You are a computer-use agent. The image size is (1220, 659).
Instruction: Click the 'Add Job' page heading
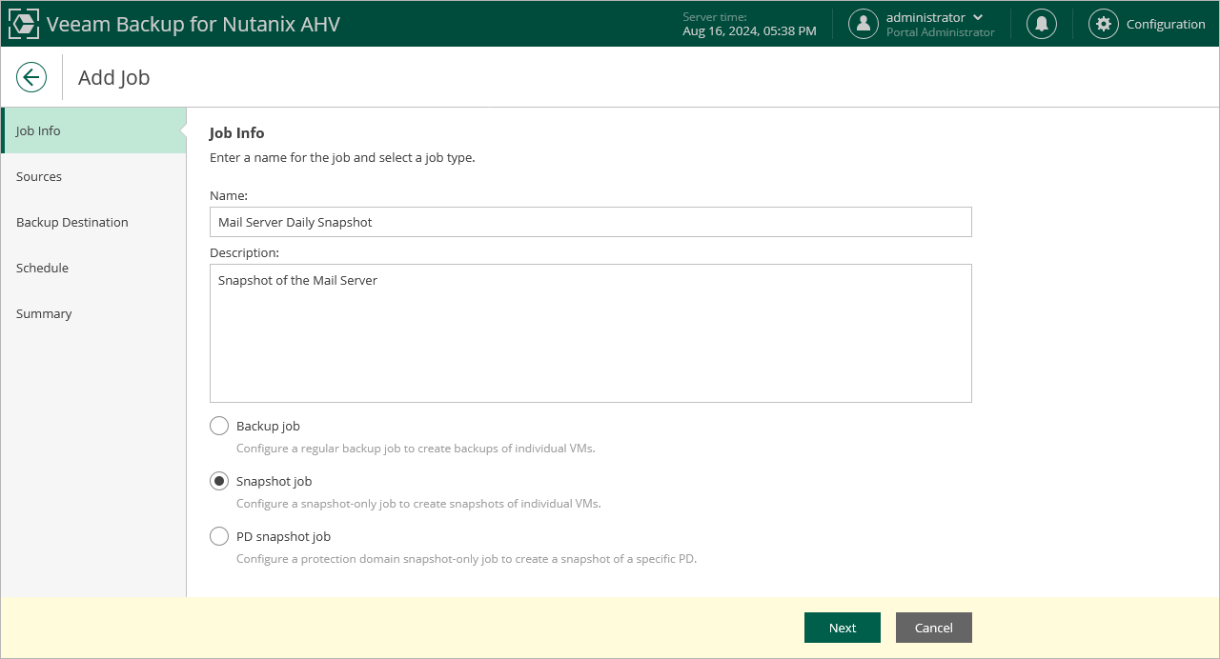point(114,77)
